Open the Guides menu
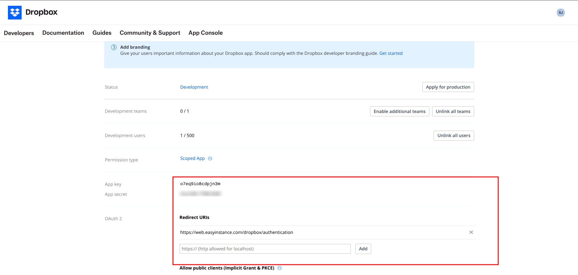Image resolution: width=578 pixels, height=275 pixels. coord(102,33)
